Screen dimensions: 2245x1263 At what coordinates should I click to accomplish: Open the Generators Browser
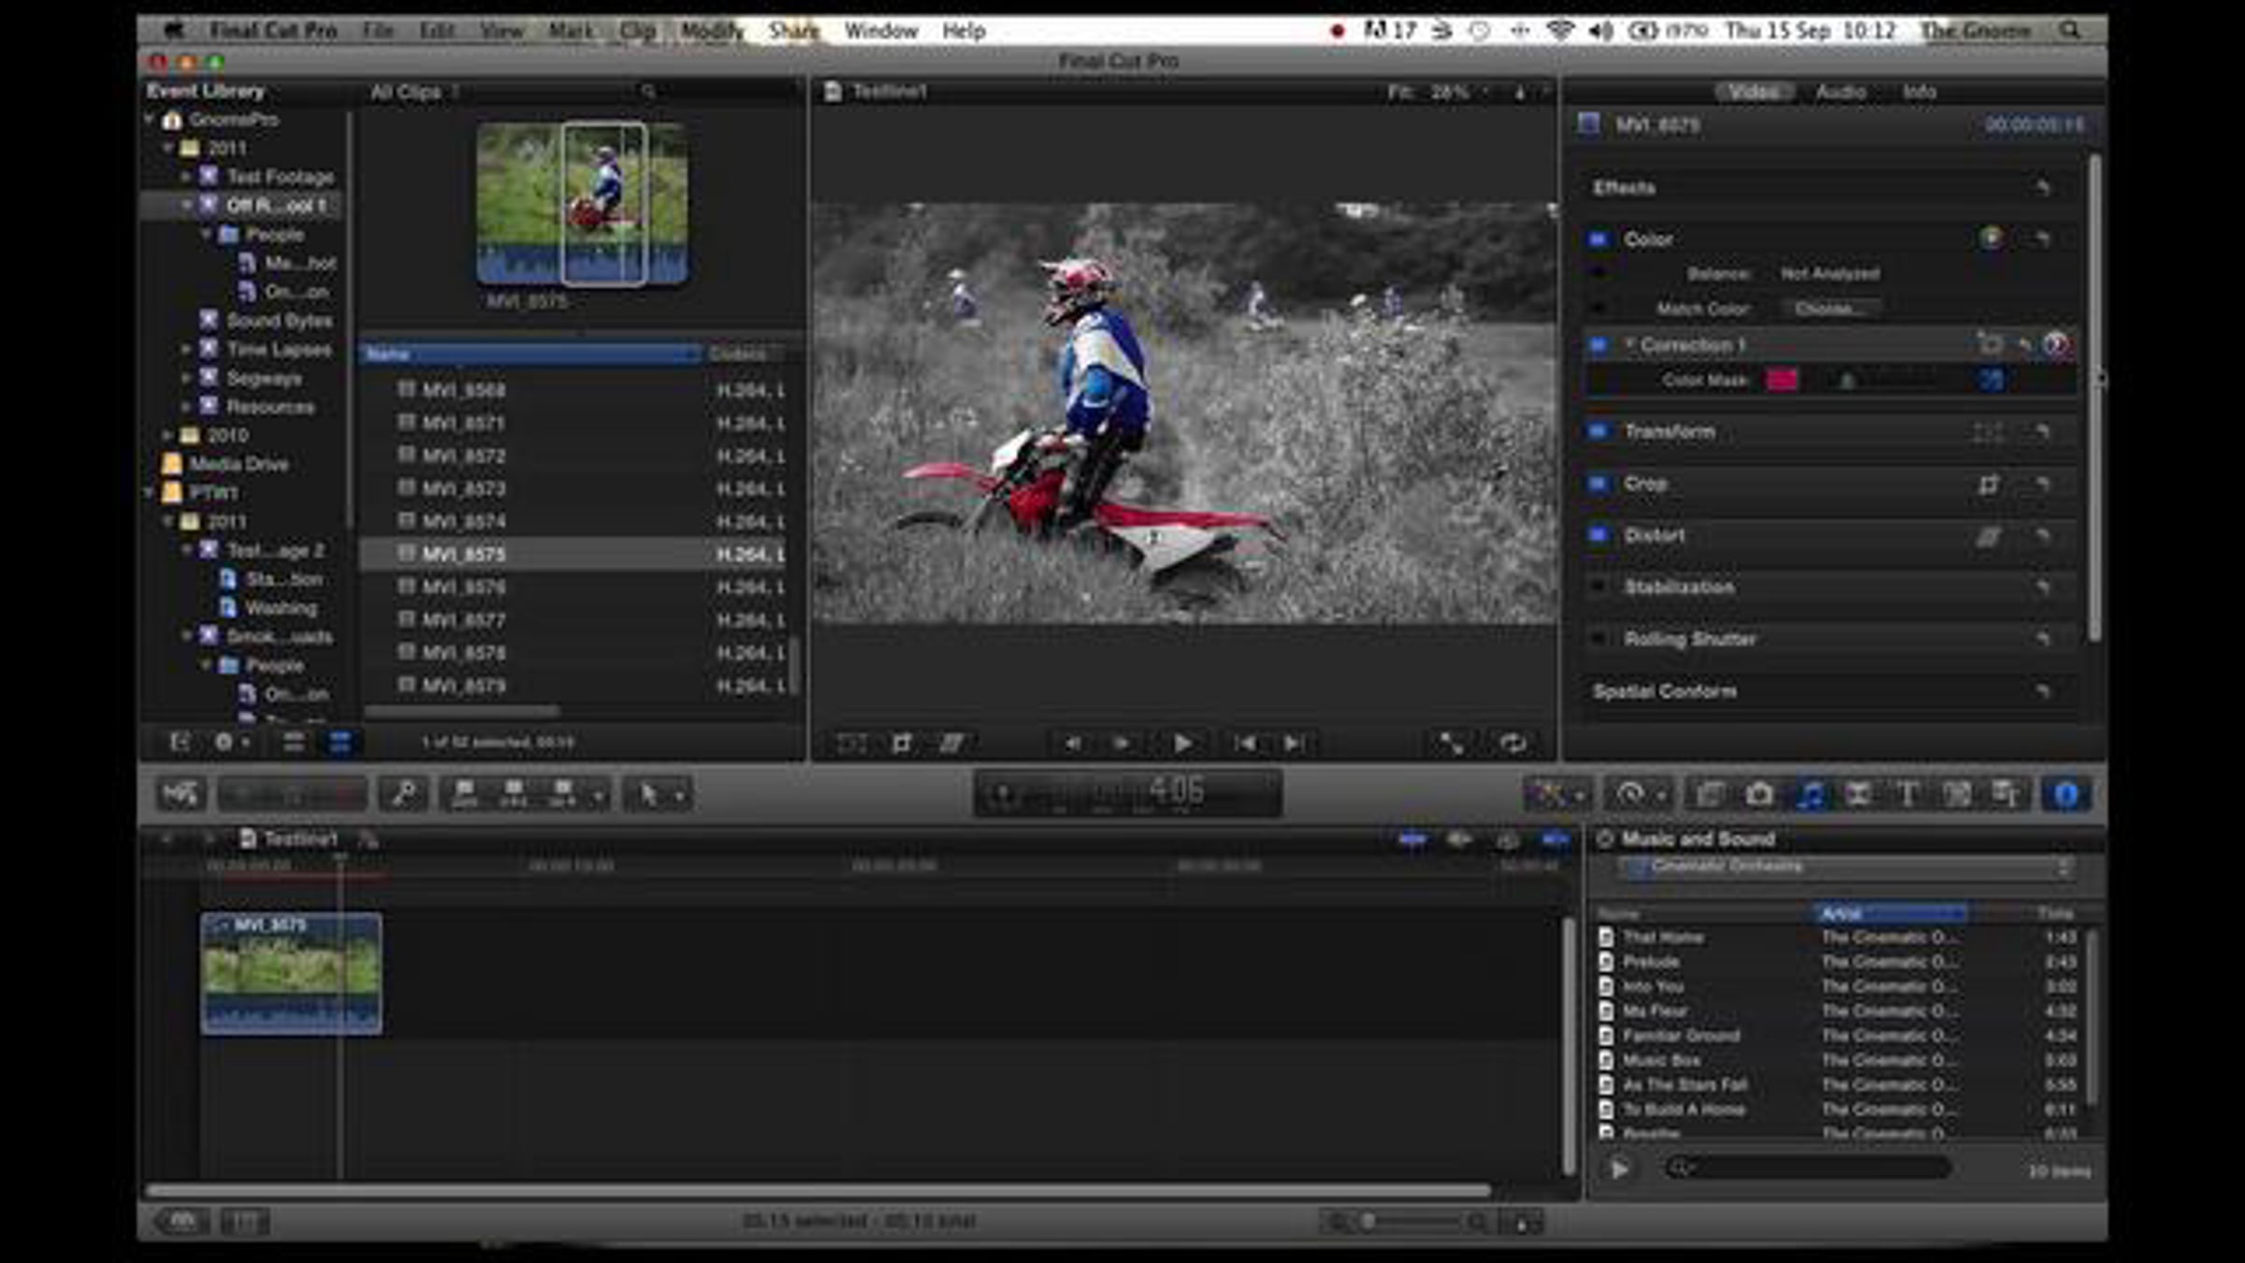click(1957, 794)
